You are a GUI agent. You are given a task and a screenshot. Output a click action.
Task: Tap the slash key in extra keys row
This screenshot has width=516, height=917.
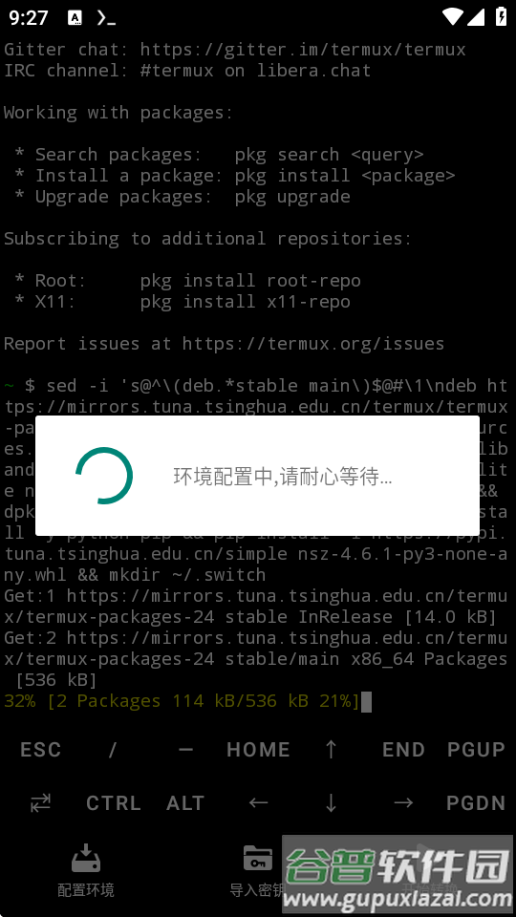click(113, 750)
